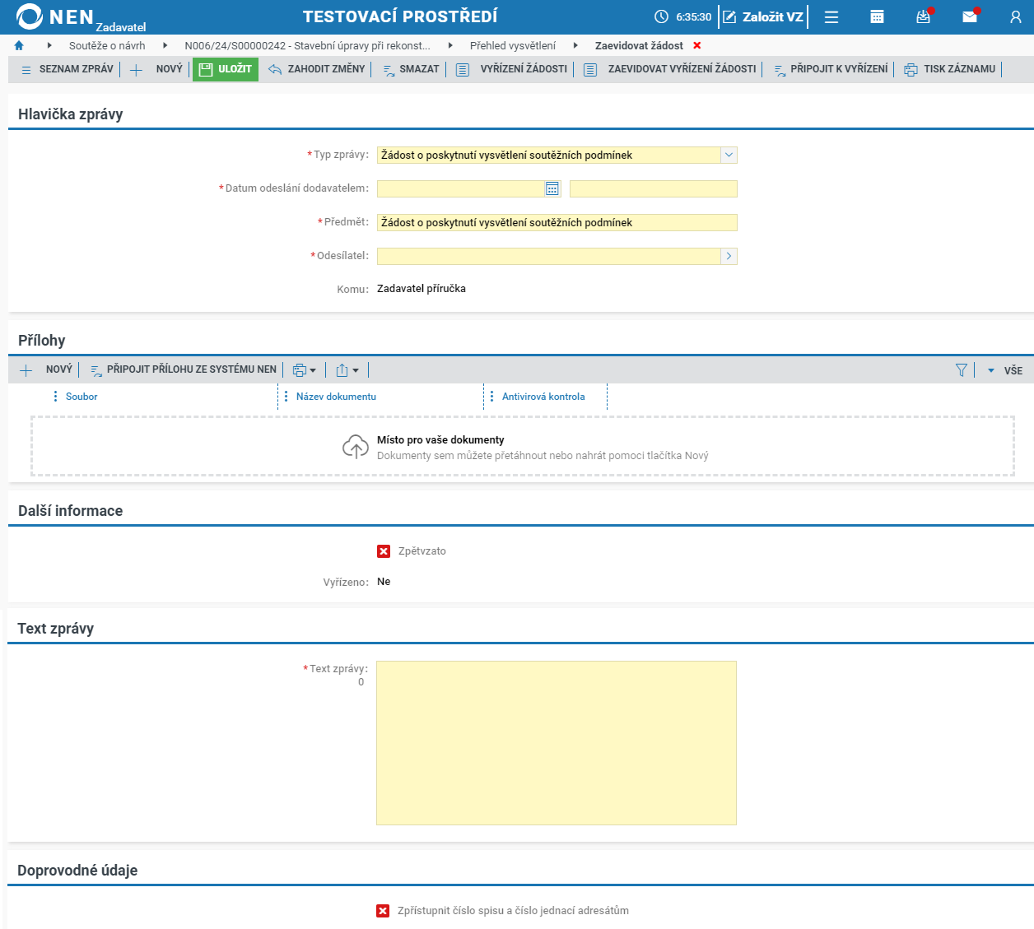Click Založit VZ button
This screenshot has height=929, width=1034.
pos(763,16)
